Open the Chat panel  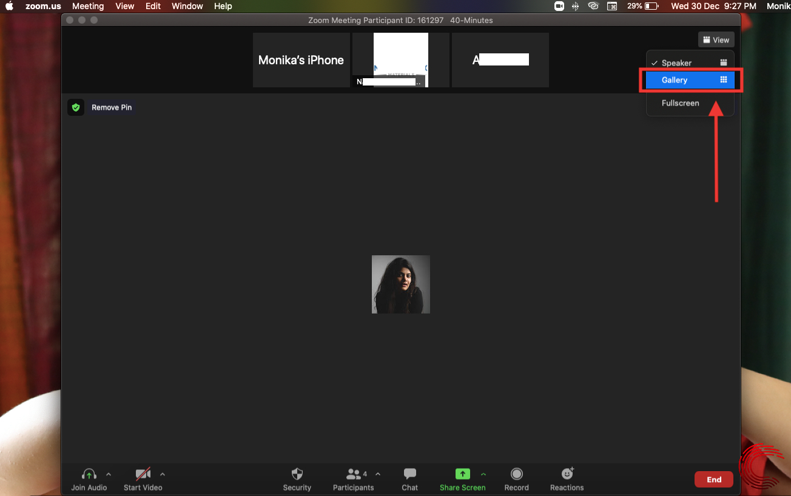409,479
